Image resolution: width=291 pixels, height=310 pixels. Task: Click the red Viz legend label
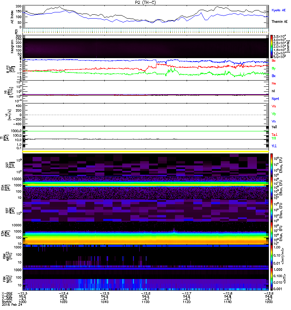click(x=274, y=106)
